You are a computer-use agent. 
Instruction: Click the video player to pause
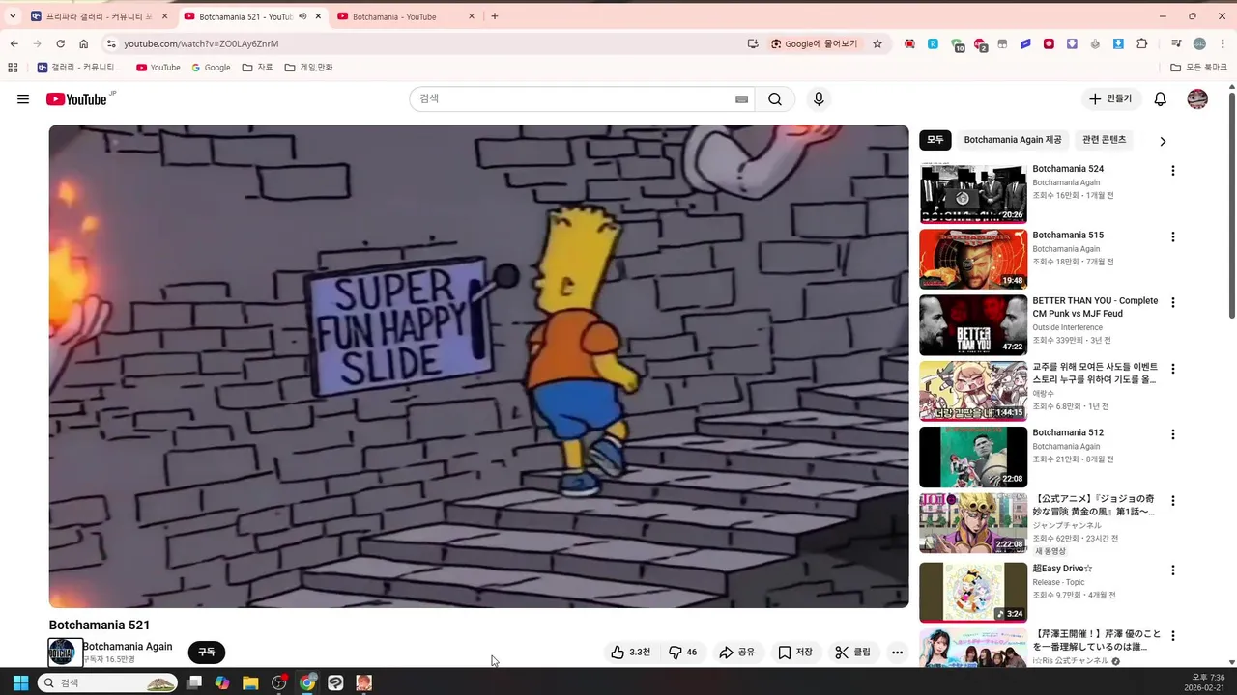coord(478,366)
